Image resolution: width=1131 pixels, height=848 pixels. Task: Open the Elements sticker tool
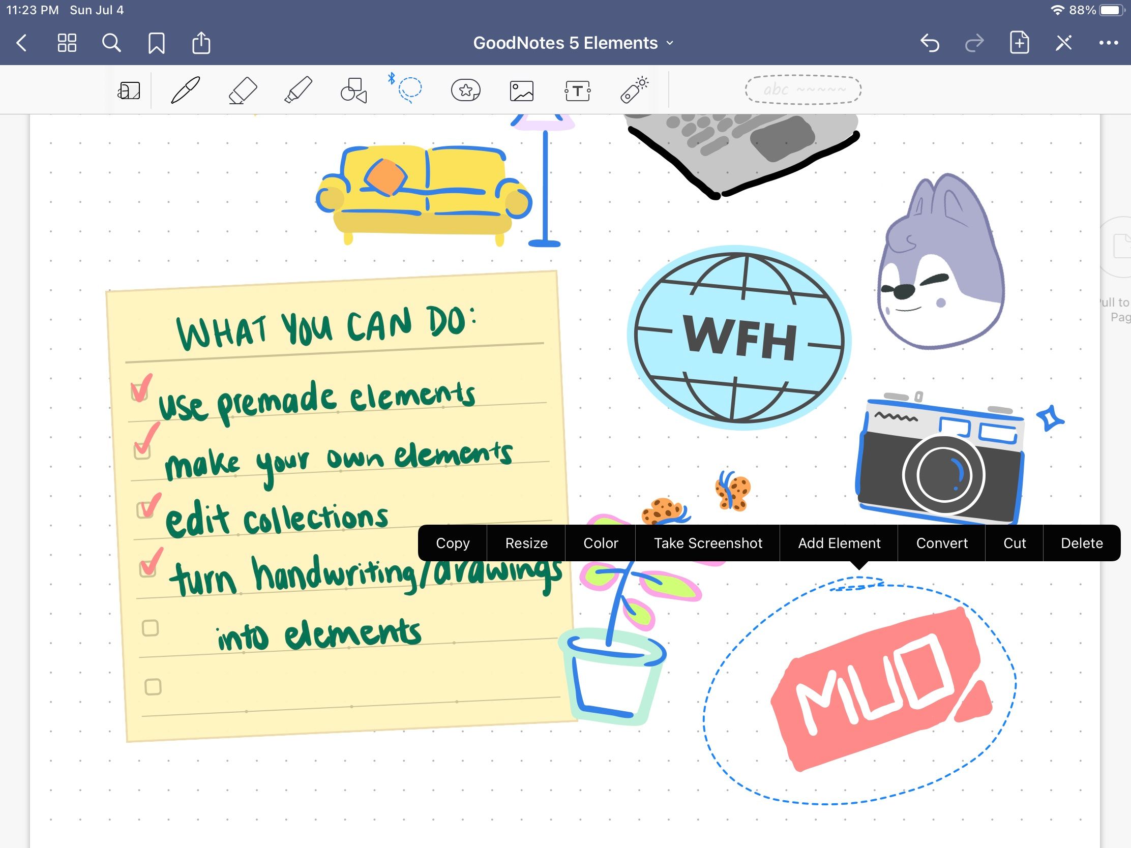pos(466,89)
